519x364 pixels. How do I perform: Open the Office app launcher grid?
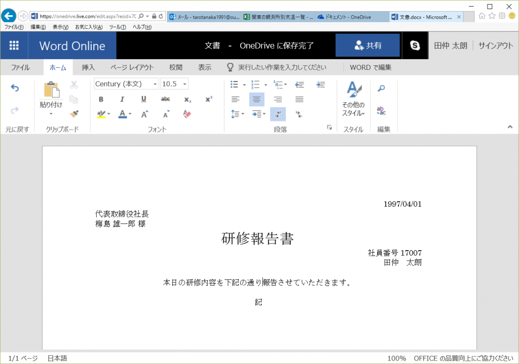click(14, 46)
